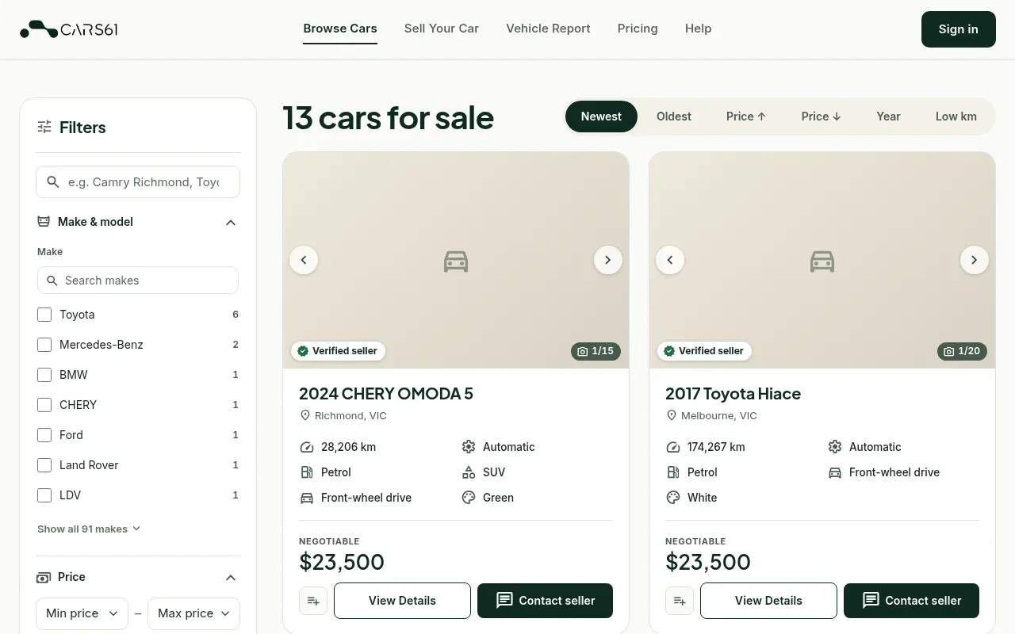Screen dimensions: 1015x634
Task: Select the CHERY make checkbox
Action: click(x=44, y=405)
